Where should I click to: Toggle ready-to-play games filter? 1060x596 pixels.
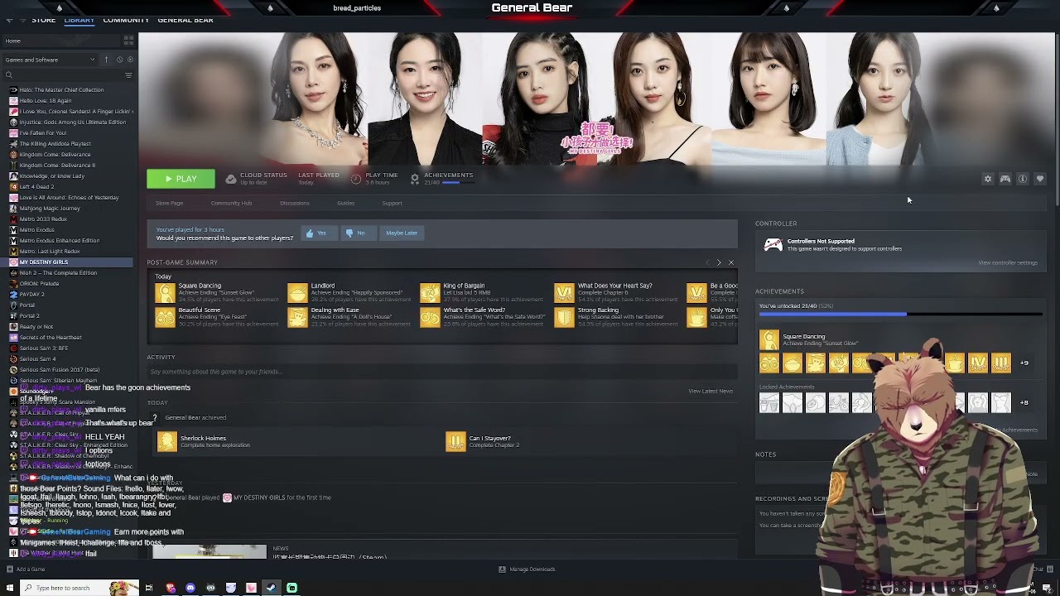(x=131, y=60)
